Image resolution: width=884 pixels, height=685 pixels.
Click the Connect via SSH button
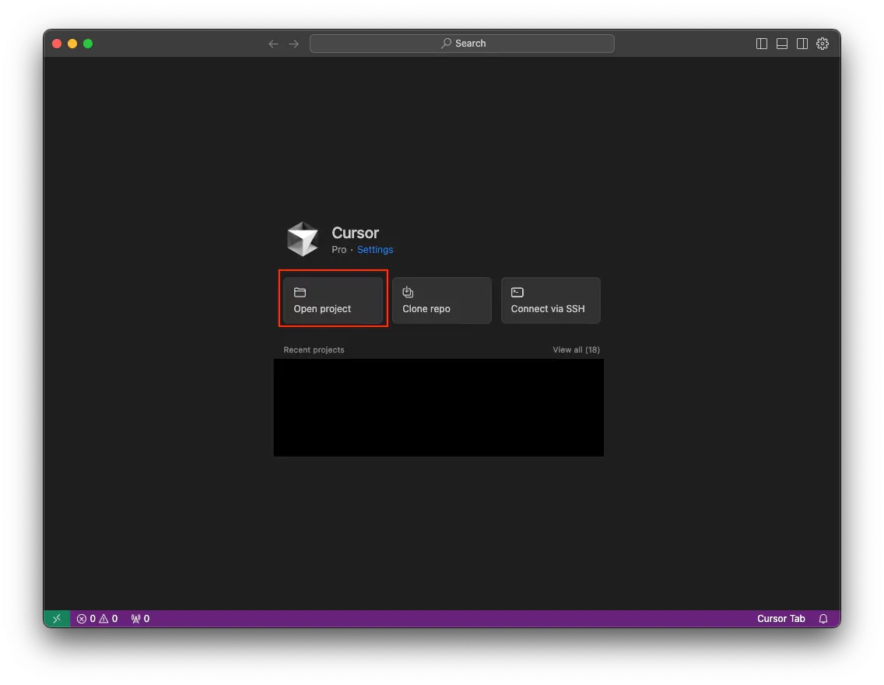550,300
